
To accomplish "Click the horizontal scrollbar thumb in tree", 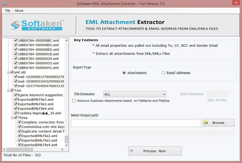I will (x=20, y=150).
